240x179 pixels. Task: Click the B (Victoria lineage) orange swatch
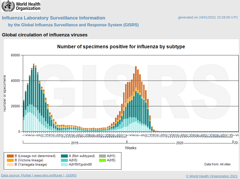click(10, 160)
